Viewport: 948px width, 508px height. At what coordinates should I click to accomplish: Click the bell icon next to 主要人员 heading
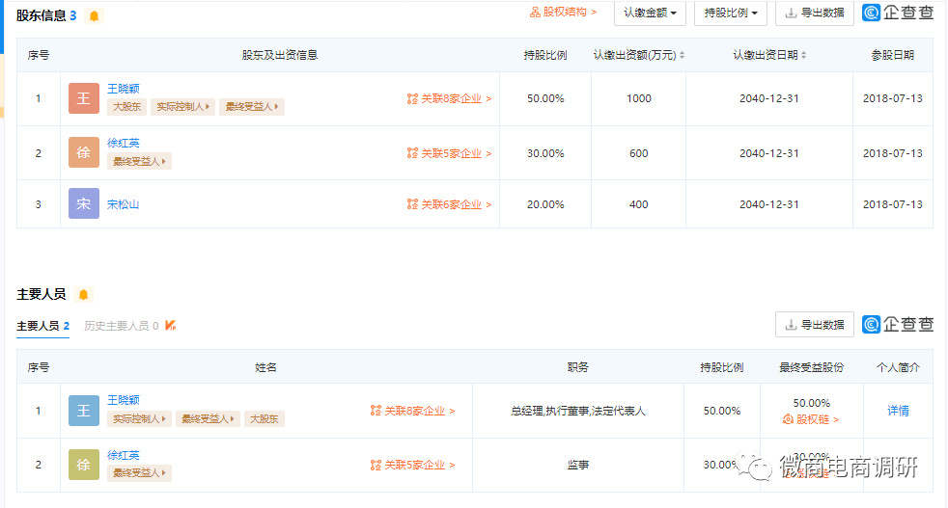click(83, 295)
